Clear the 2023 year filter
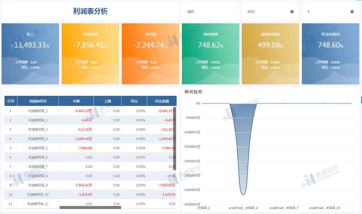 [291, 11]
